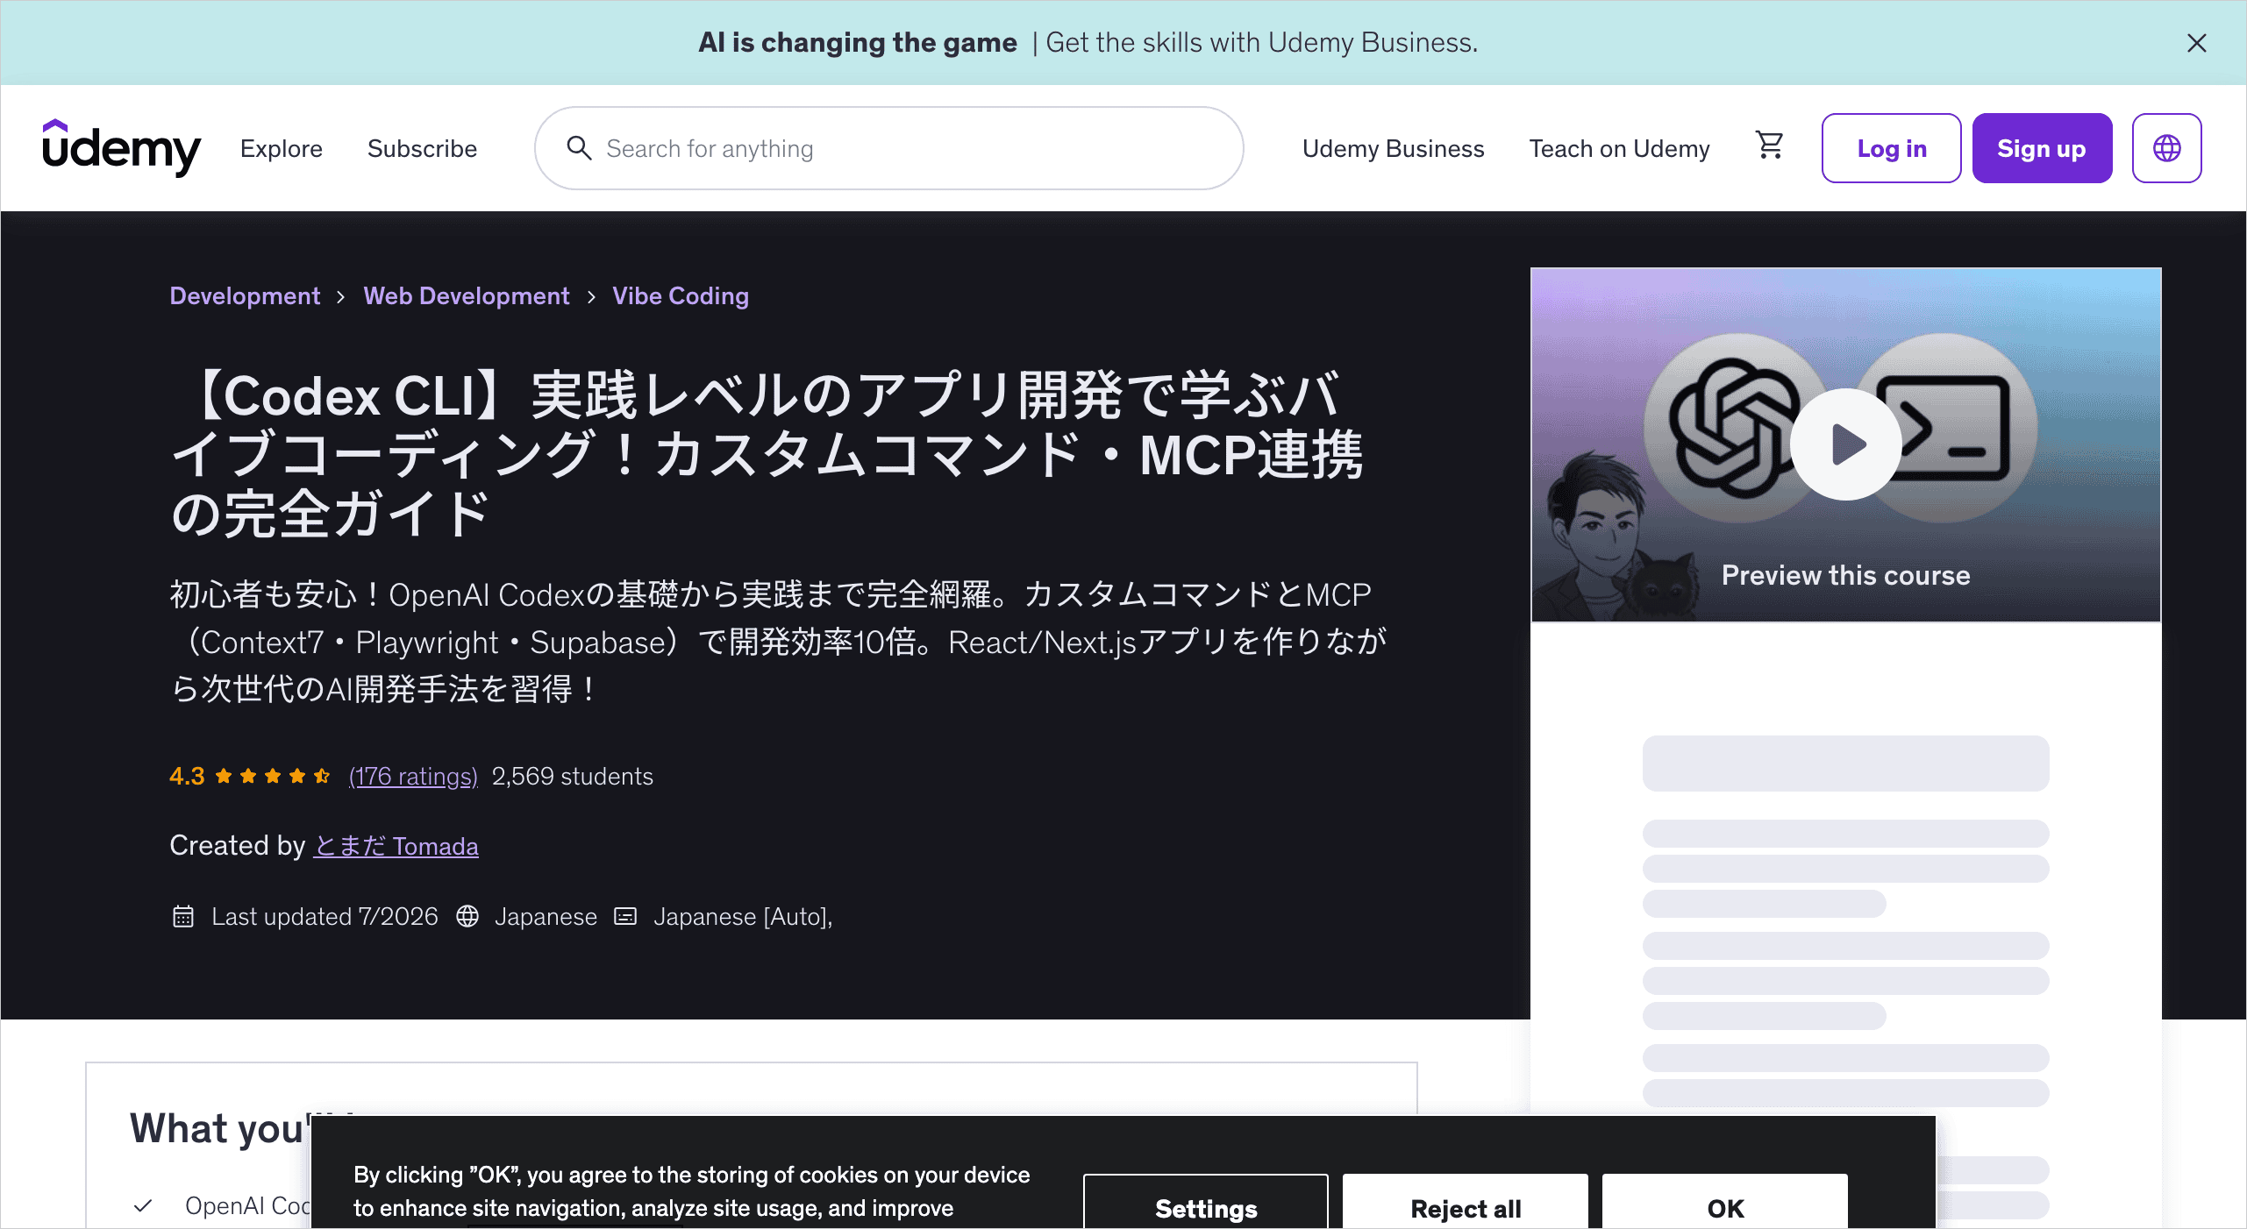Go to Web Development breadcrumb
Image resolution: width=2247 pixels, height=1229 pixels.
click(467, 296)
